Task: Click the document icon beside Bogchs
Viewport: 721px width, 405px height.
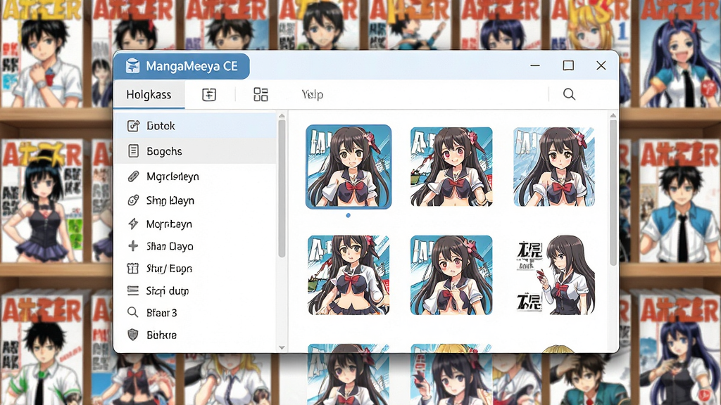Action: (133, 151)
